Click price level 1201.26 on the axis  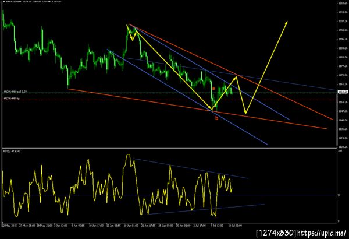coord(343,30)
